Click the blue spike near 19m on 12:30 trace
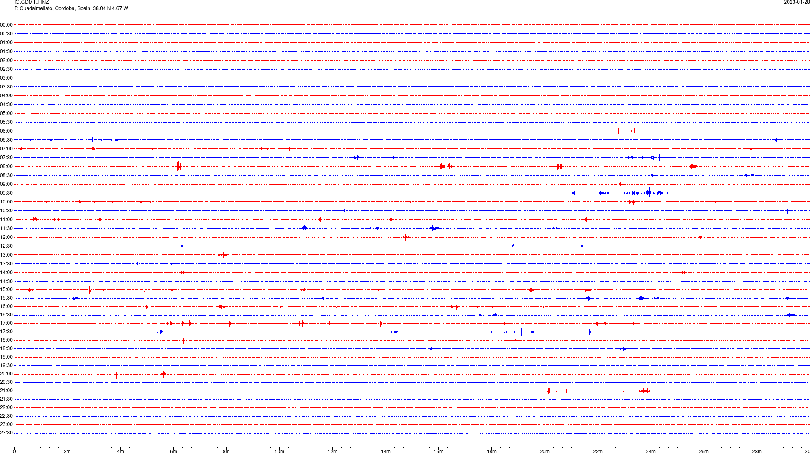Screen dimensions: 810x455 (513, 246)
